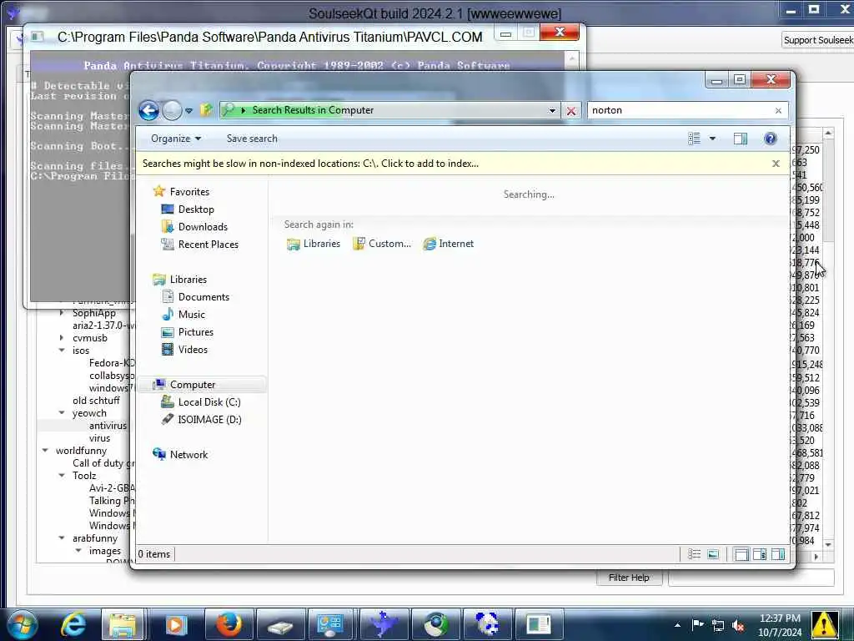Expand the SophiApp folder in the Soulseek tree
Image resolution: width=854 pixels, height=641 pixels.
[x=62, y=313]
